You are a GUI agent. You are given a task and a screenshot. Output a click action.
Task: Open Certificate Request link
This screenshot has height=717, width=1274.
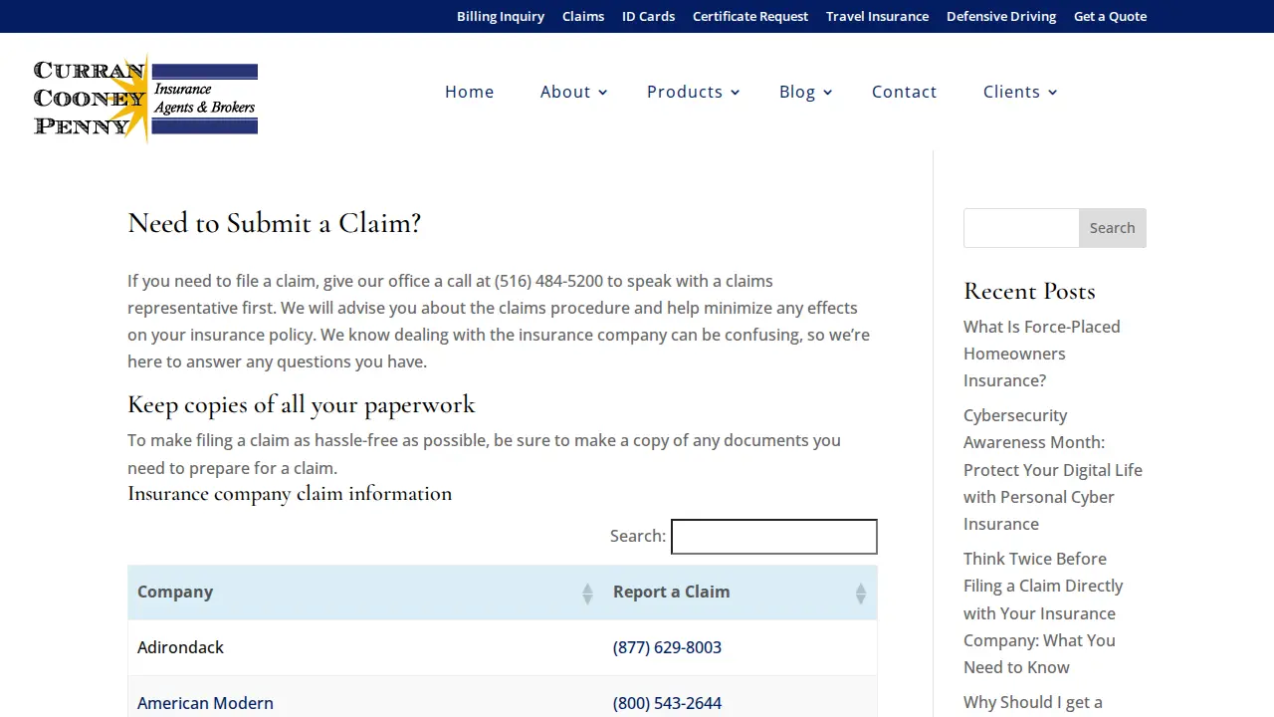coord(750,16)
